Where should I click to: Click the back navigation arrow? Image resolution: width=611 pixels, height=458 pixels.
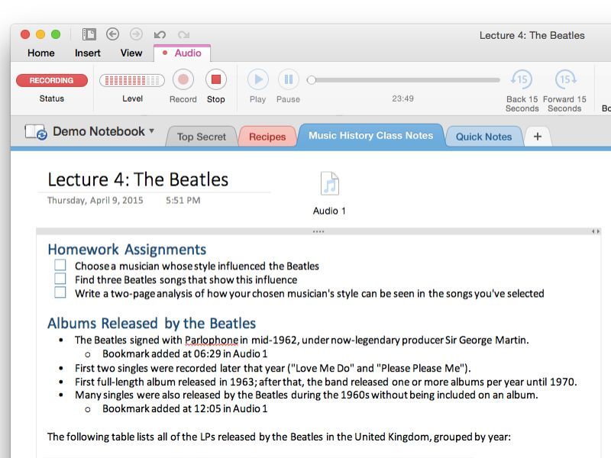pyautogui.click(x=113, y=34)
